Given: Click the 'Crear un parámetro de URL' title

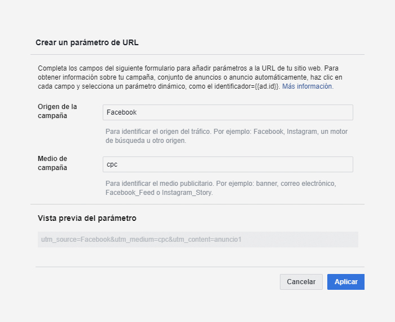Looking at the screenshot, I should click(87, 42).
